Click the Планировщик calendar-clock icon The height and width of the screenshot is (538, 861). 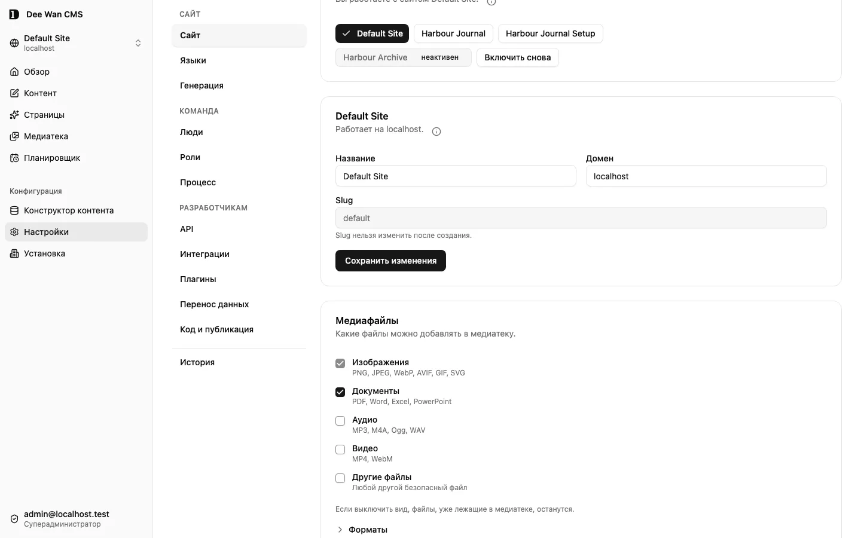click(14, 158)
